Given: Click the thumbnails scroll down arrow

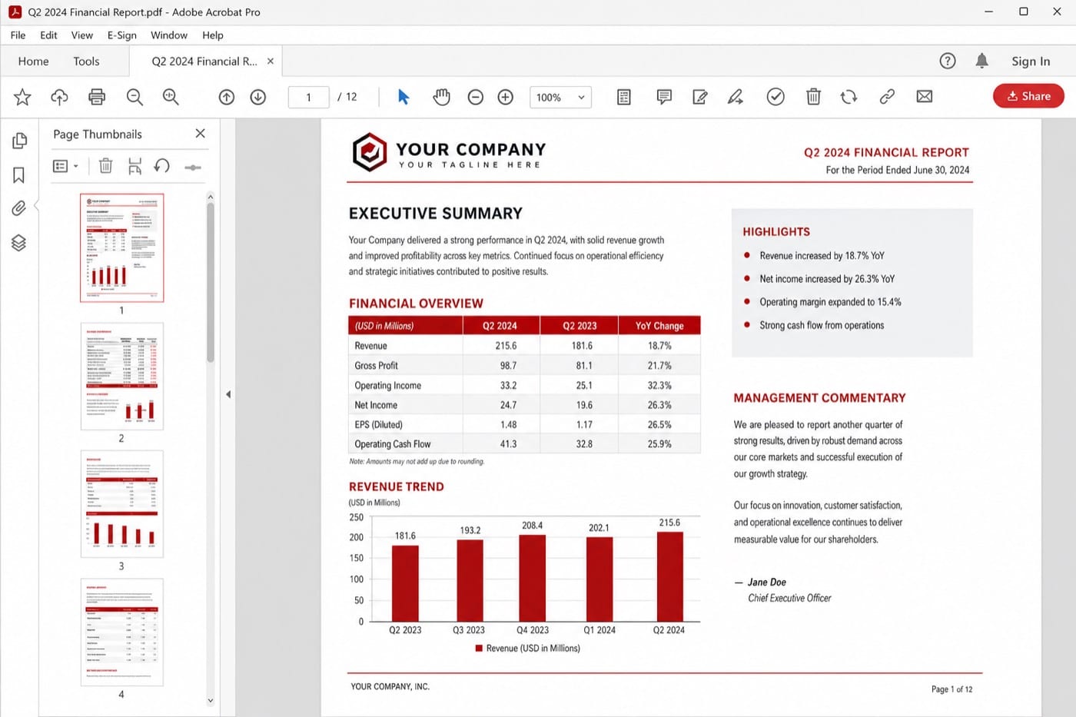Looking at the screenshot, I should 211,700.
